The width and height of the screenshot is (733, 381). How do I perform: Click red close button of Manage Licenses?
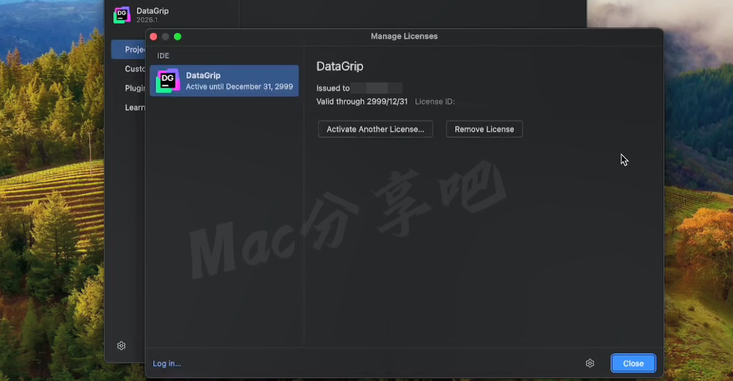coord(154,37)
